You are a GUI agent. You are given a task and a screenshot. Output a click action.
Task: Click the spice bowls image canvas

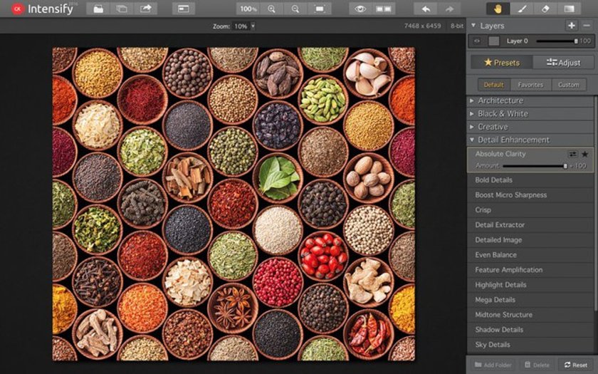(234, 204)
